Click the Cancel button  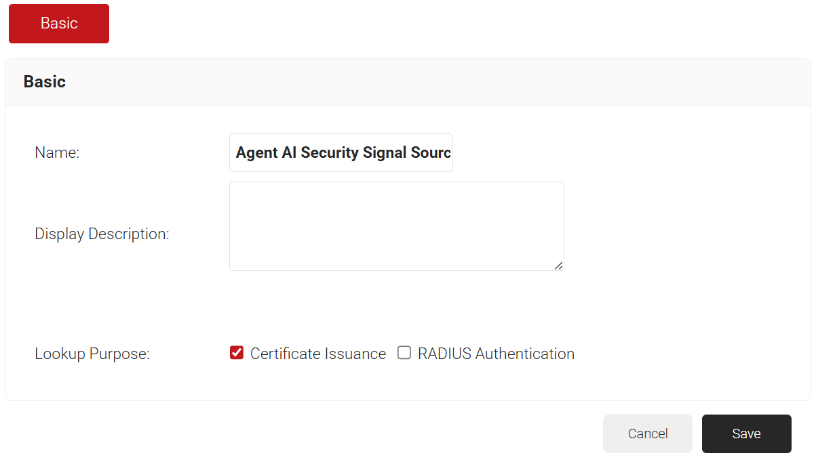648,434
